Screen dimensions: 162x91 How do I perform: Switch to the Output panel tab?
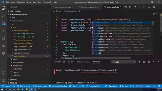point(71,62)
